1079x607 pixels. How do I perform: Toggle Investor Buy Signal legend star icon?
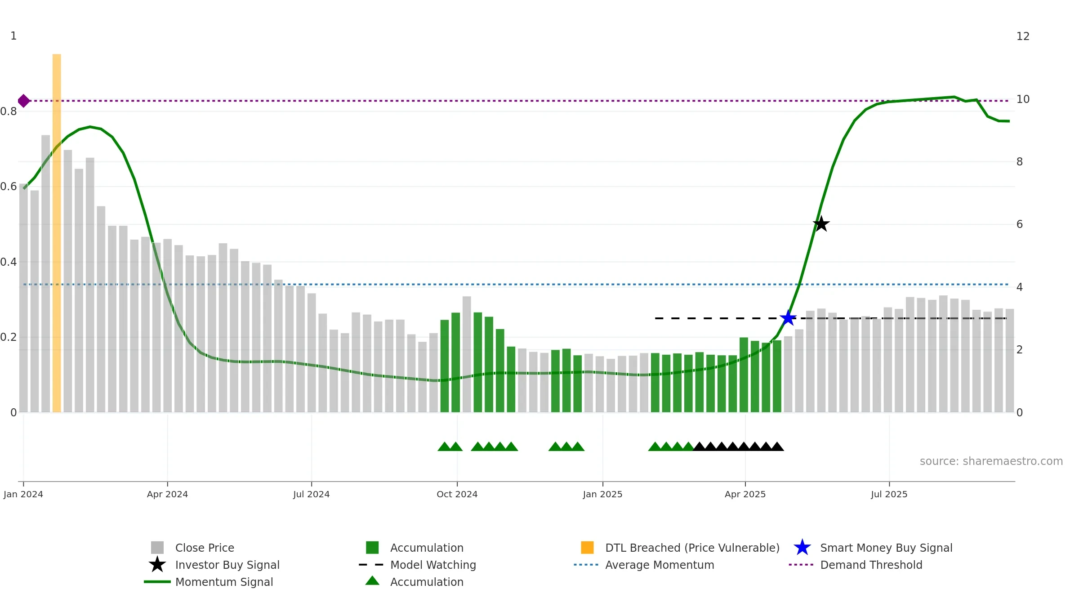click(157, 565)
